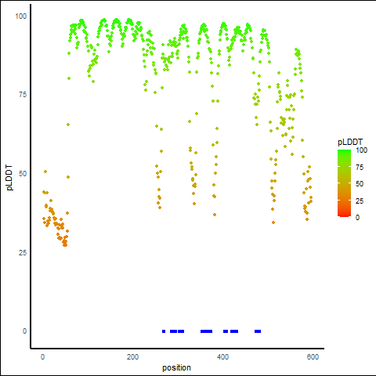The height and width of the screenshot is (376, 376).
Task: Click the legend label 25
Action: [360, 201]
